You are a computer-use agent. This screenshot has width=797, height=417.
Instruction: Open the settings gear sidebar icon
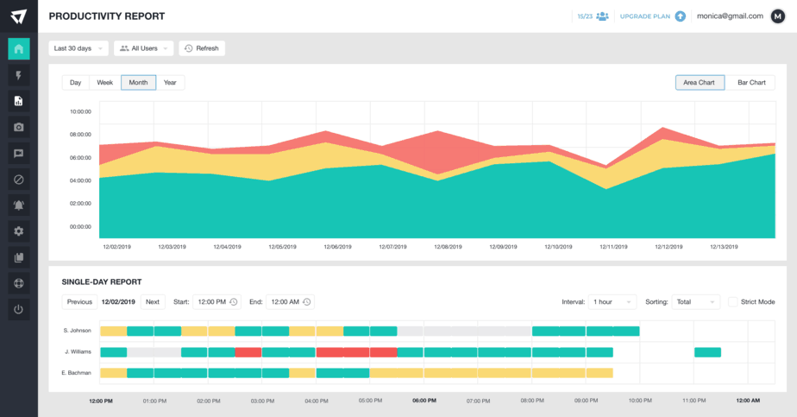click(19, 231)
